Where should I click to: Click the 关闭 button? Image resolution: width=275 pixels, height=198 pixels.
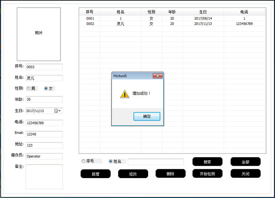click(245, 174)
